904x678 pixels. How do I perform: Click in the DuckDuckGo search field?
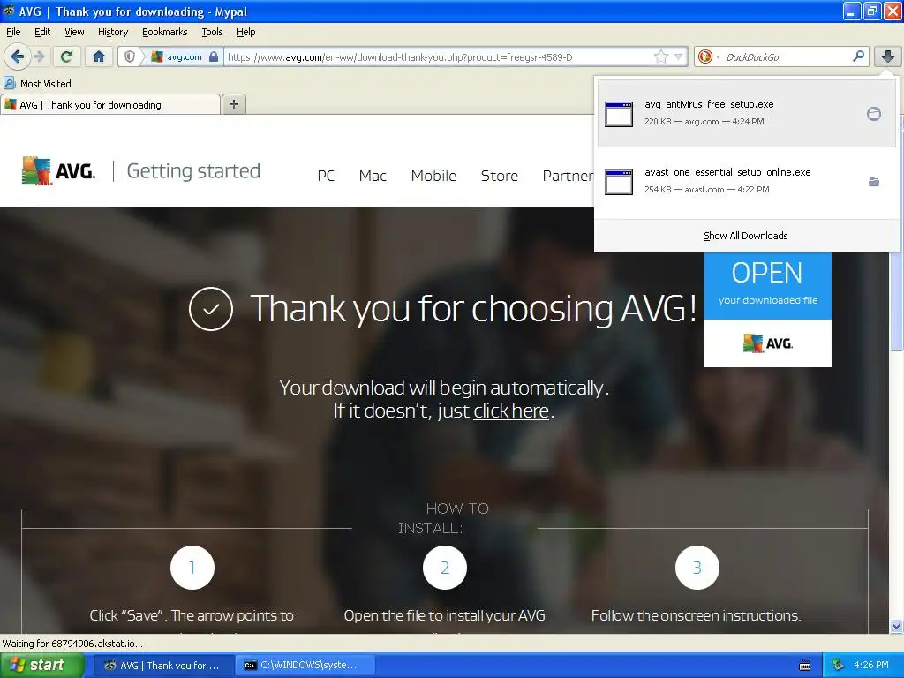[x=787, y=56]
